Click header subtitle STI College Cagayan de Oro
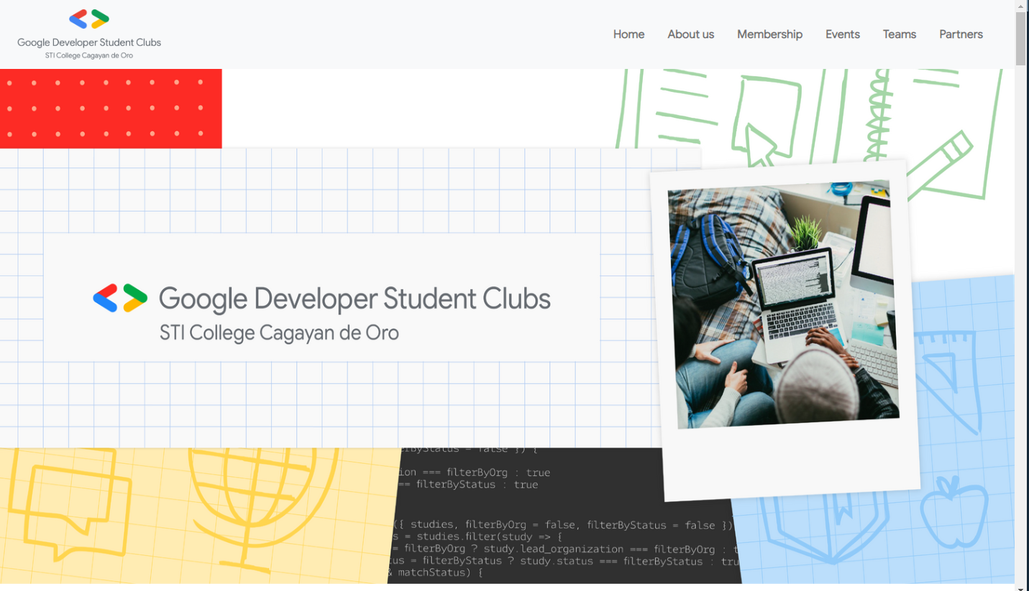1029x591 pixels. point(89,55)
